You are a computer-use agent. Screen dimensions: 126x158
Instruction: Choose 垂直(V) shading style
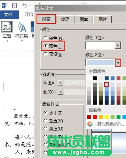(x=53, y=121)
